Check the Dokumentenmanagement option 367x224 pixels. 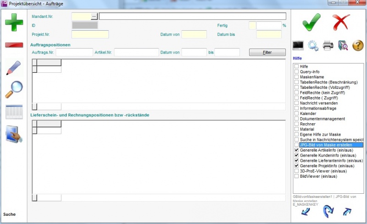pyautogui.click(x=296, y=119)
